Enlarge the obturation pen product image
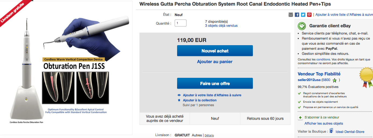 pyautogui.click(x=66, y=68)
